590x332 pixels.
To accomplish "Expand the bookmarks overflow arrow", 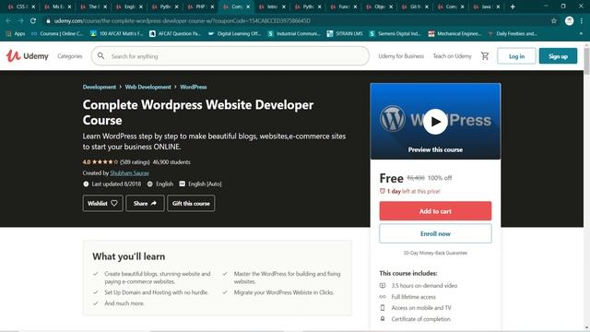I will coord(581,33).
